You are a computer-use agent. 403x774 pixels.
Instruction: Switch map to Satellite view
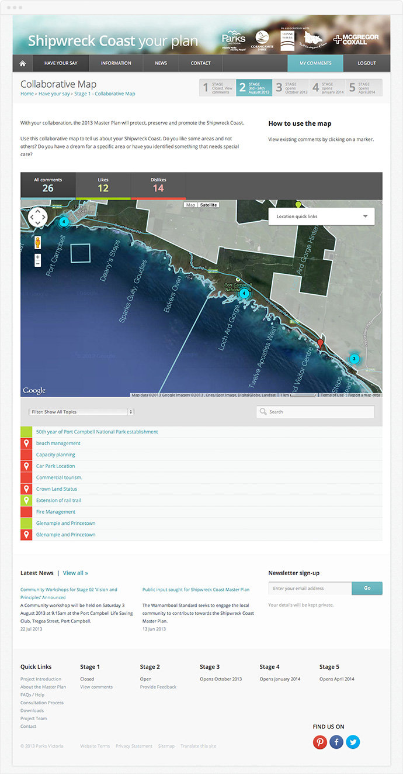[x=209, y=205]
